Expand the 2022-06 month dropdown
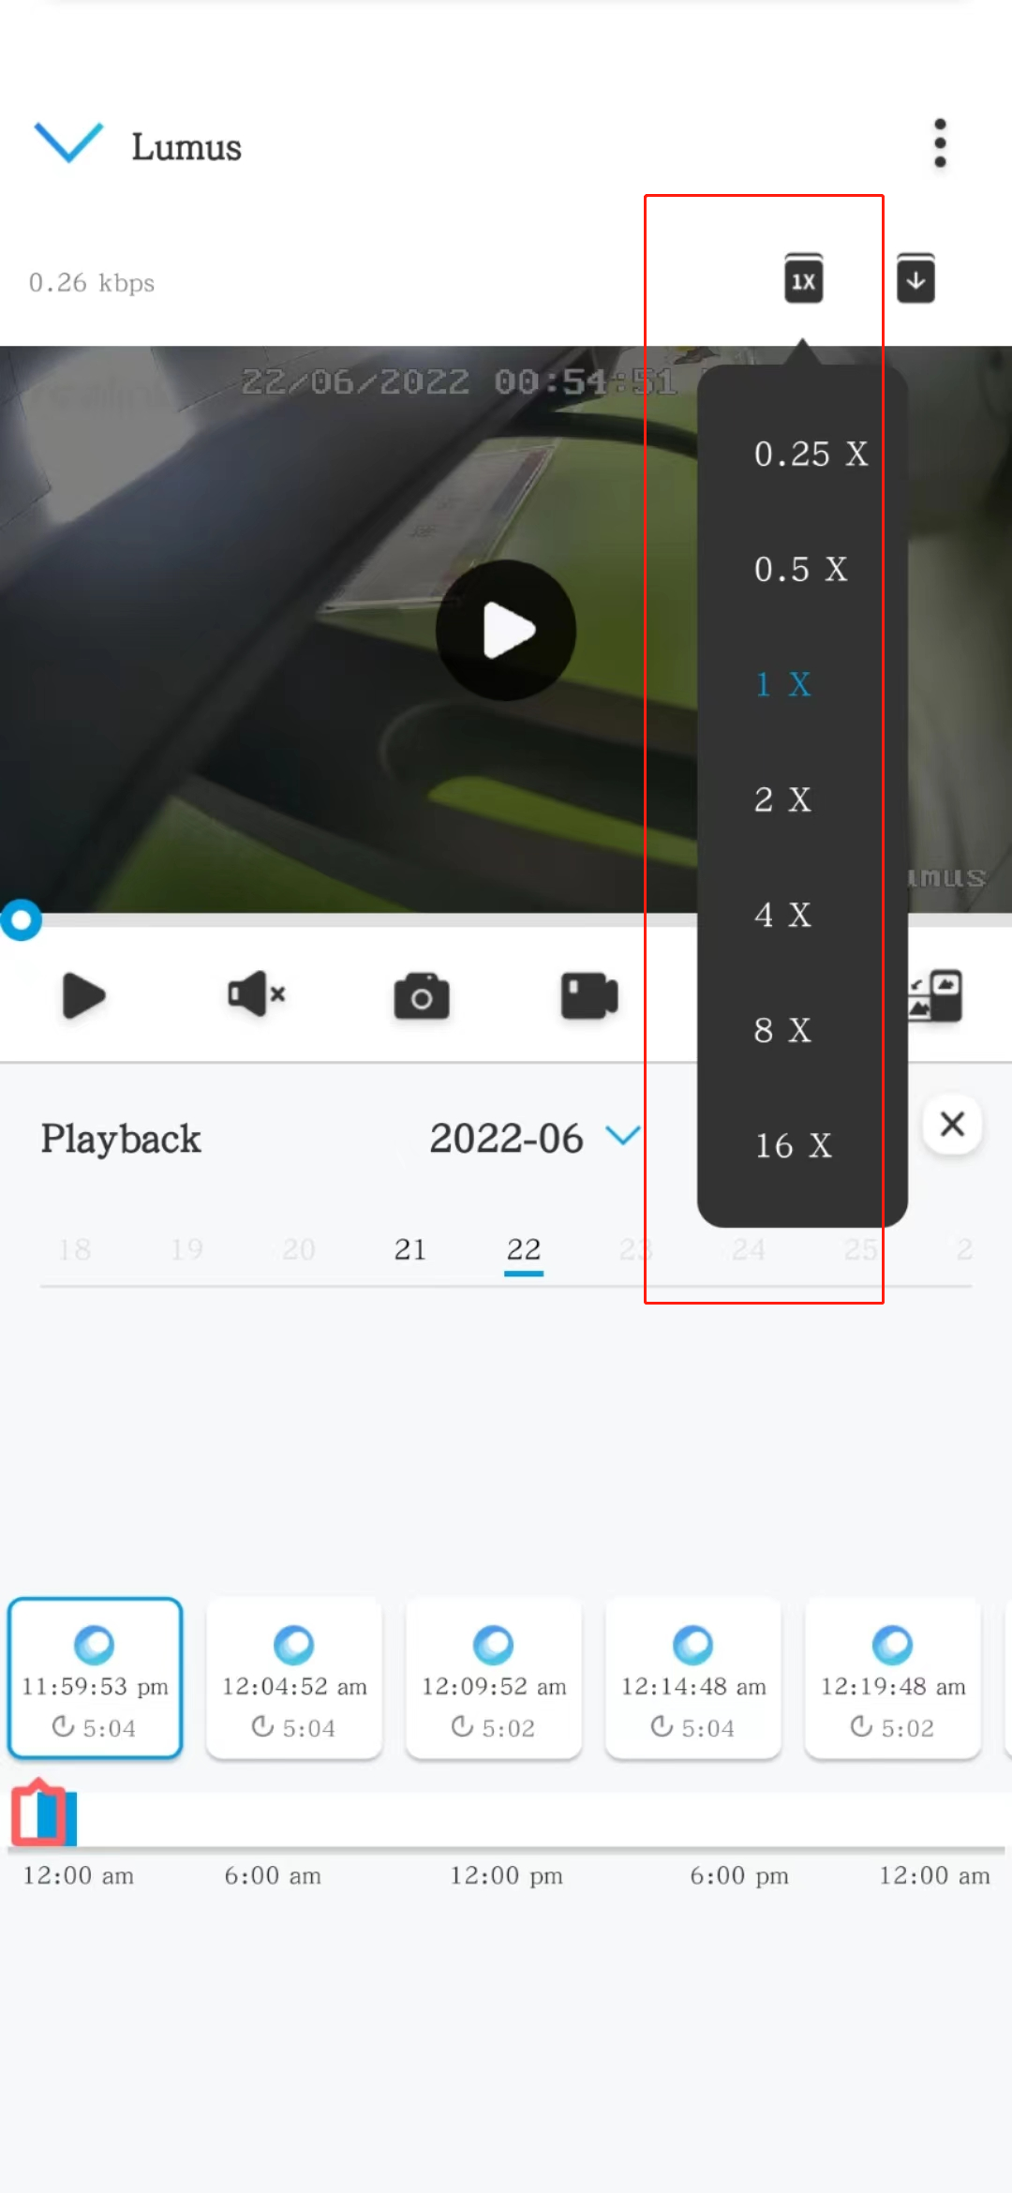This screenshot has width=1012, height=2193. click(623, 1136)
